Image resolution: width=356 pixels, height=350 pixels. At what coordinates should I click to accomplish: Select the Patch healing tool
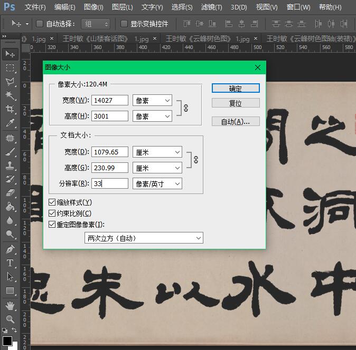pos(10,138)
